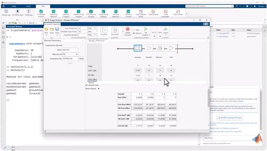Open the Wireless Channel app icon

coord(128,11)
